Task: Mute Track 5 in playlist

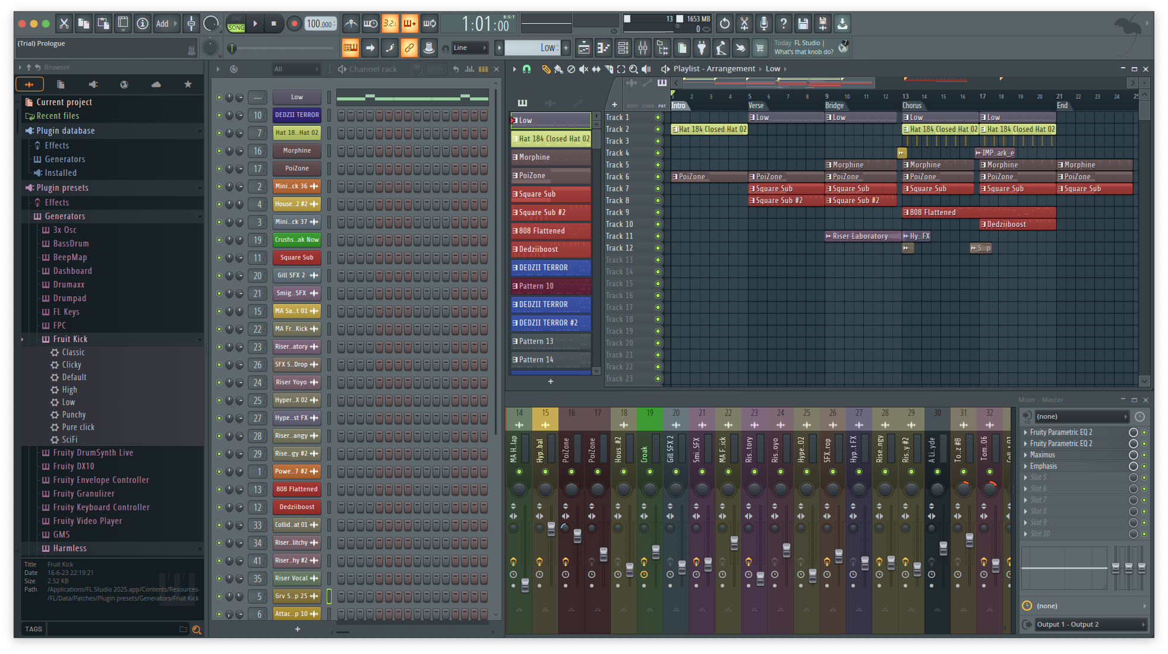Action: coord(658,165)
